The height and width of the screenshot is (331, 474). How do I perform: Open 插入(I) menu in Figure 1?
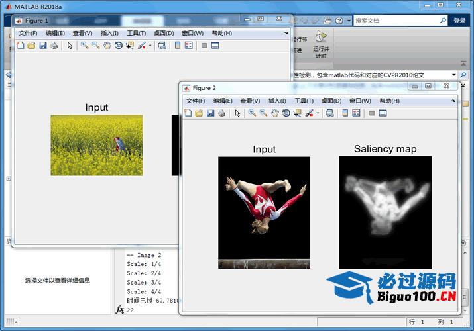pyautogui.click(x=109, y=33)
